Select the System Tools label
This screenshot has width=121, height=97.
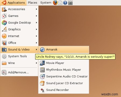[17, 56]
